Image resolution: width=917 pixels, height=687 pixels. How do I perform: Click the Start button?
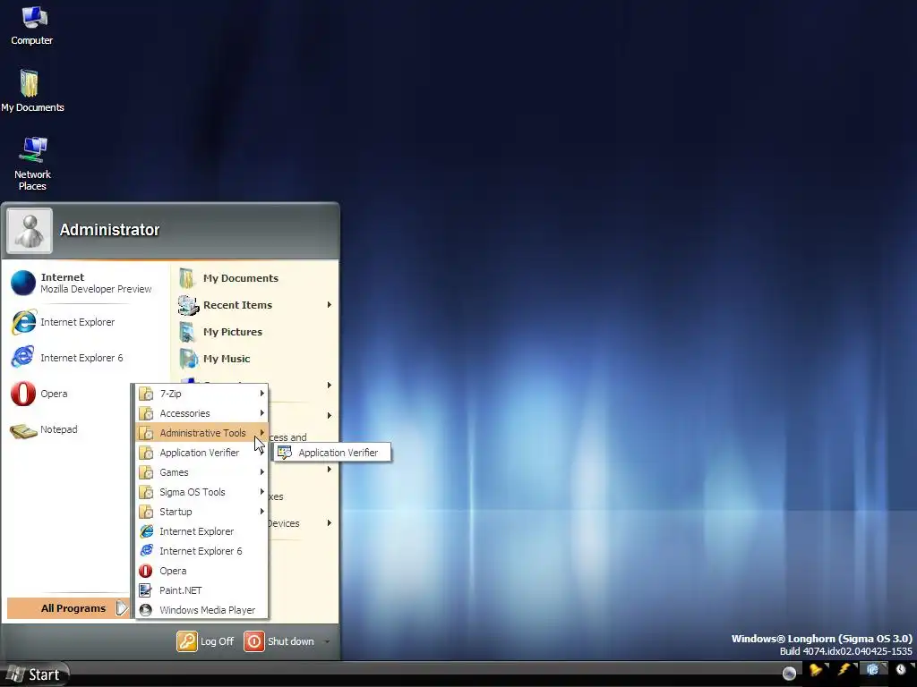pyautogui.click(x=34, y=674)
